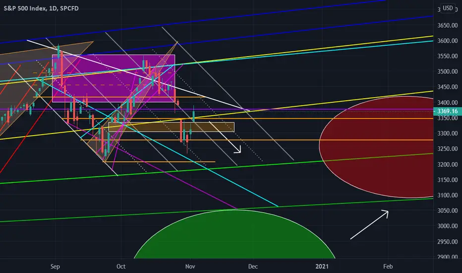The image size is (462, 273).
Task: Click the Sep label on time axis
Action: click(55, 267)
